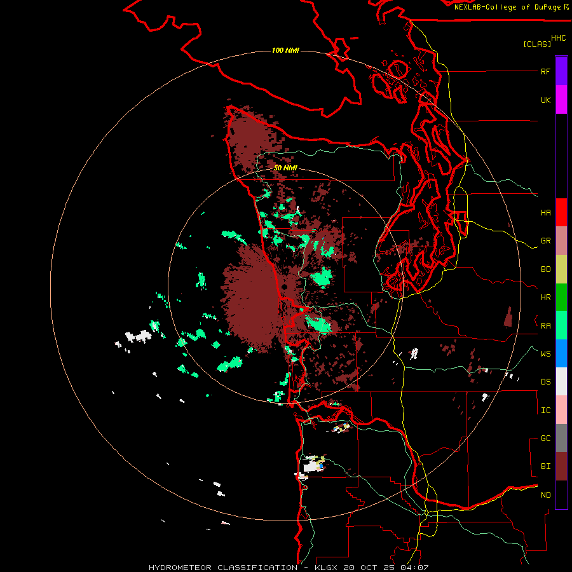
Task: Click the [CLAS] units label
Action: (x=537, y=44)
